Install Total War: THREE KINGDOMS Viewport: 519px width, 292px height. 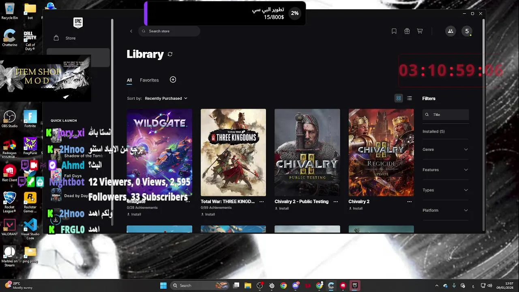207,215
